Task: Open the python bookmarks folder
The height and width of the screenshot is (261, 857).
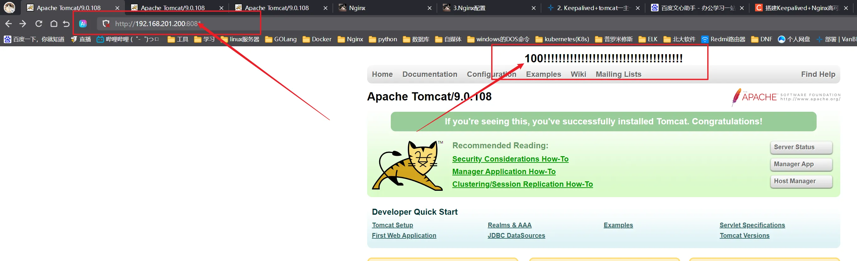Action: coord(383,39)
